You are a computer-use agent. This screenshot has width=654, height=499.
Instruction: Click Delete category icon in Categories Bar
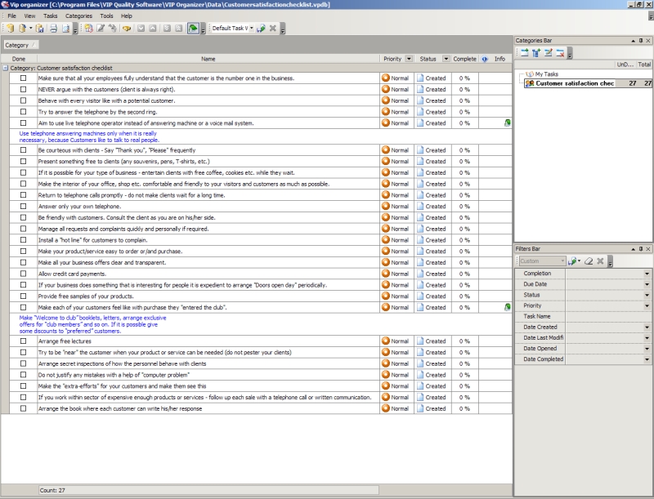tap(560, 52)
